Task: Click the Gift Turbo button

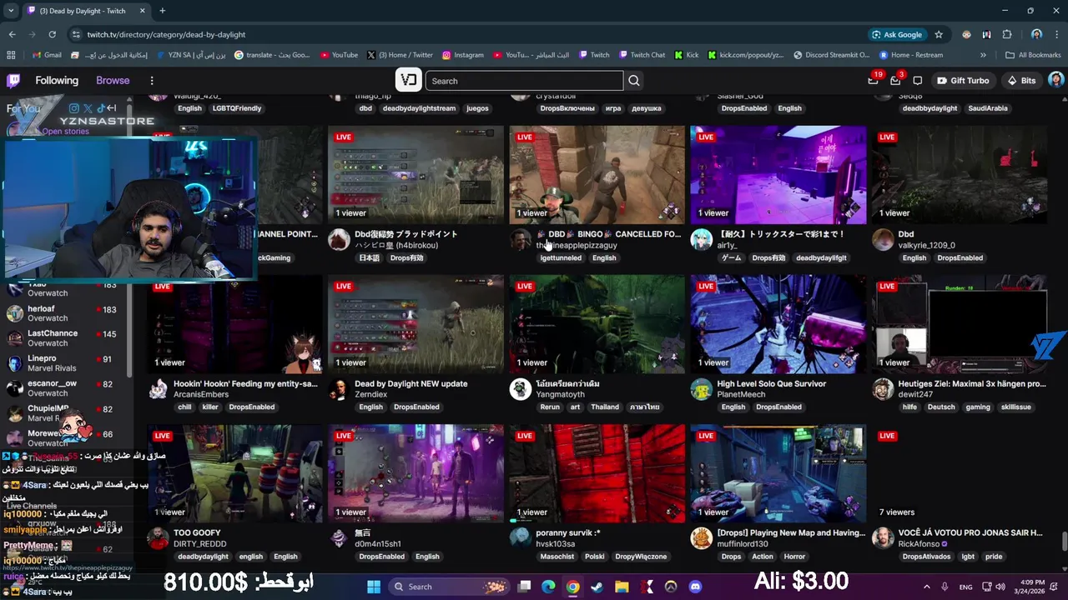Action: (963, 81)
